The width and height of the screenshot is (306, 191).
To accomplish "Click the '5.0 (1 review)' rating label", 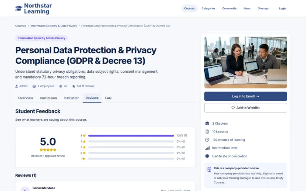I will [86, 86].
